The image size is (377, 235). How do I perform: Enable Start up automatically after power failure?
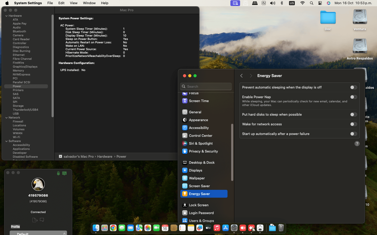[353, 134]
